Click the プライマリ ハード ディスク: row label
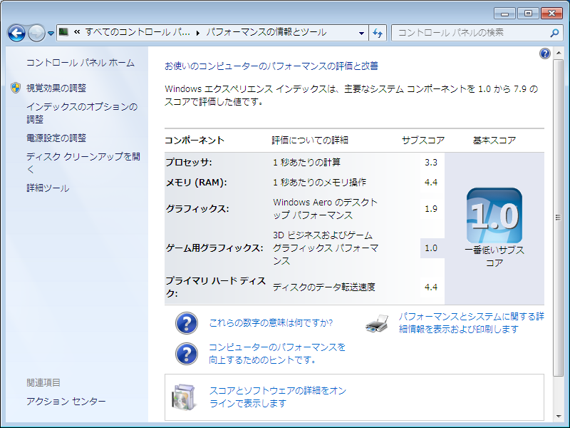Screen dimensions: 570x428 click(216, 287)
